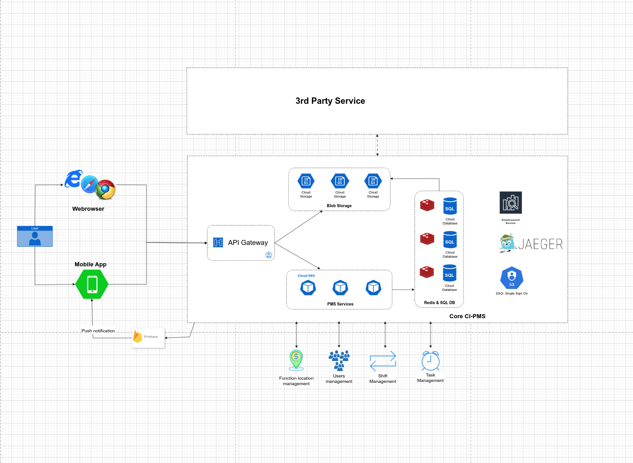Select the middle Cloud Storage hexagon icon
633x463 pixels.
(340, 181)
